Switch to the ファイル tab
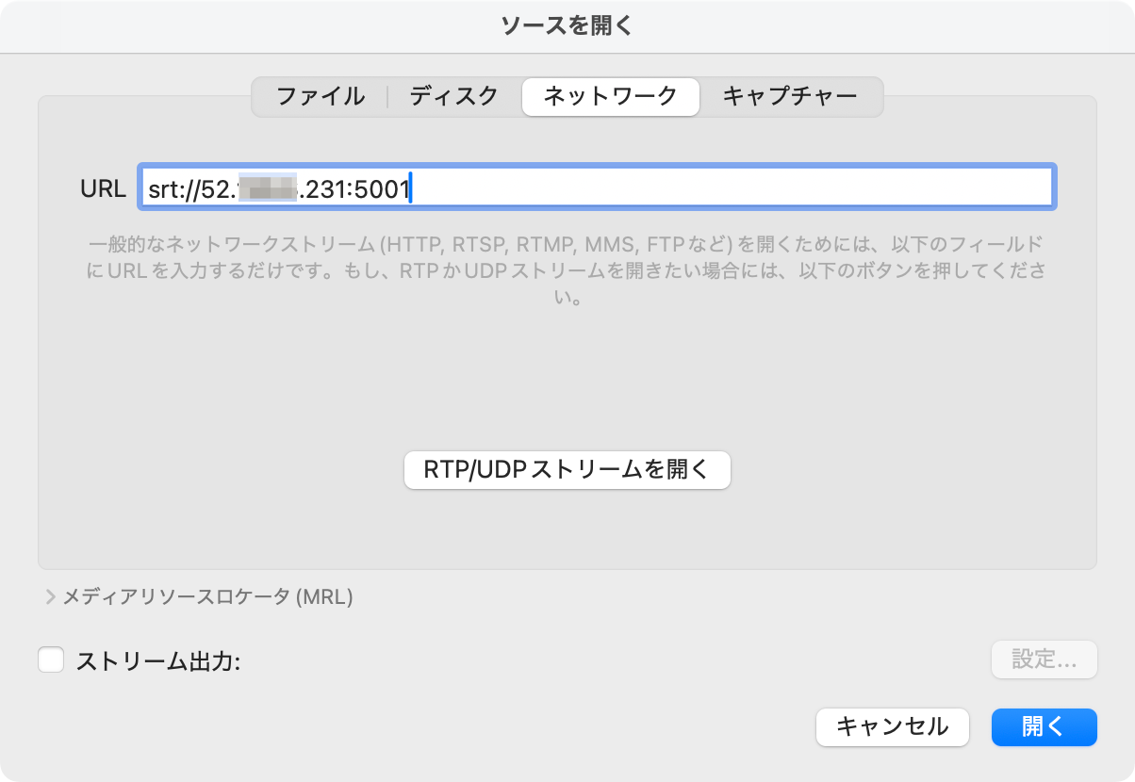 (320, 96)
